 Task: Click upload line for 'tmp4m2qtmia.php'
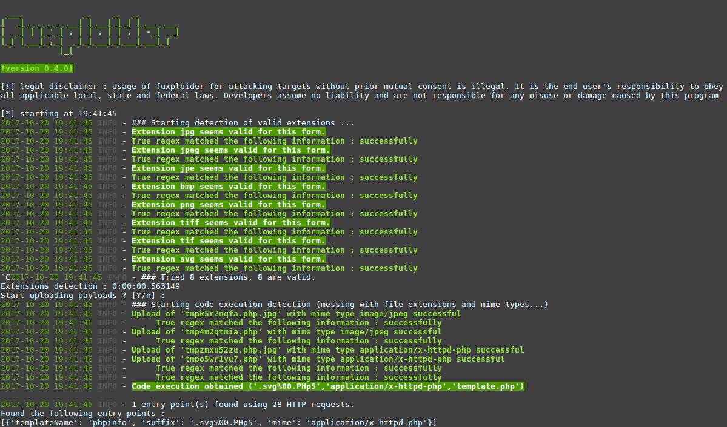tap(287, 331)
